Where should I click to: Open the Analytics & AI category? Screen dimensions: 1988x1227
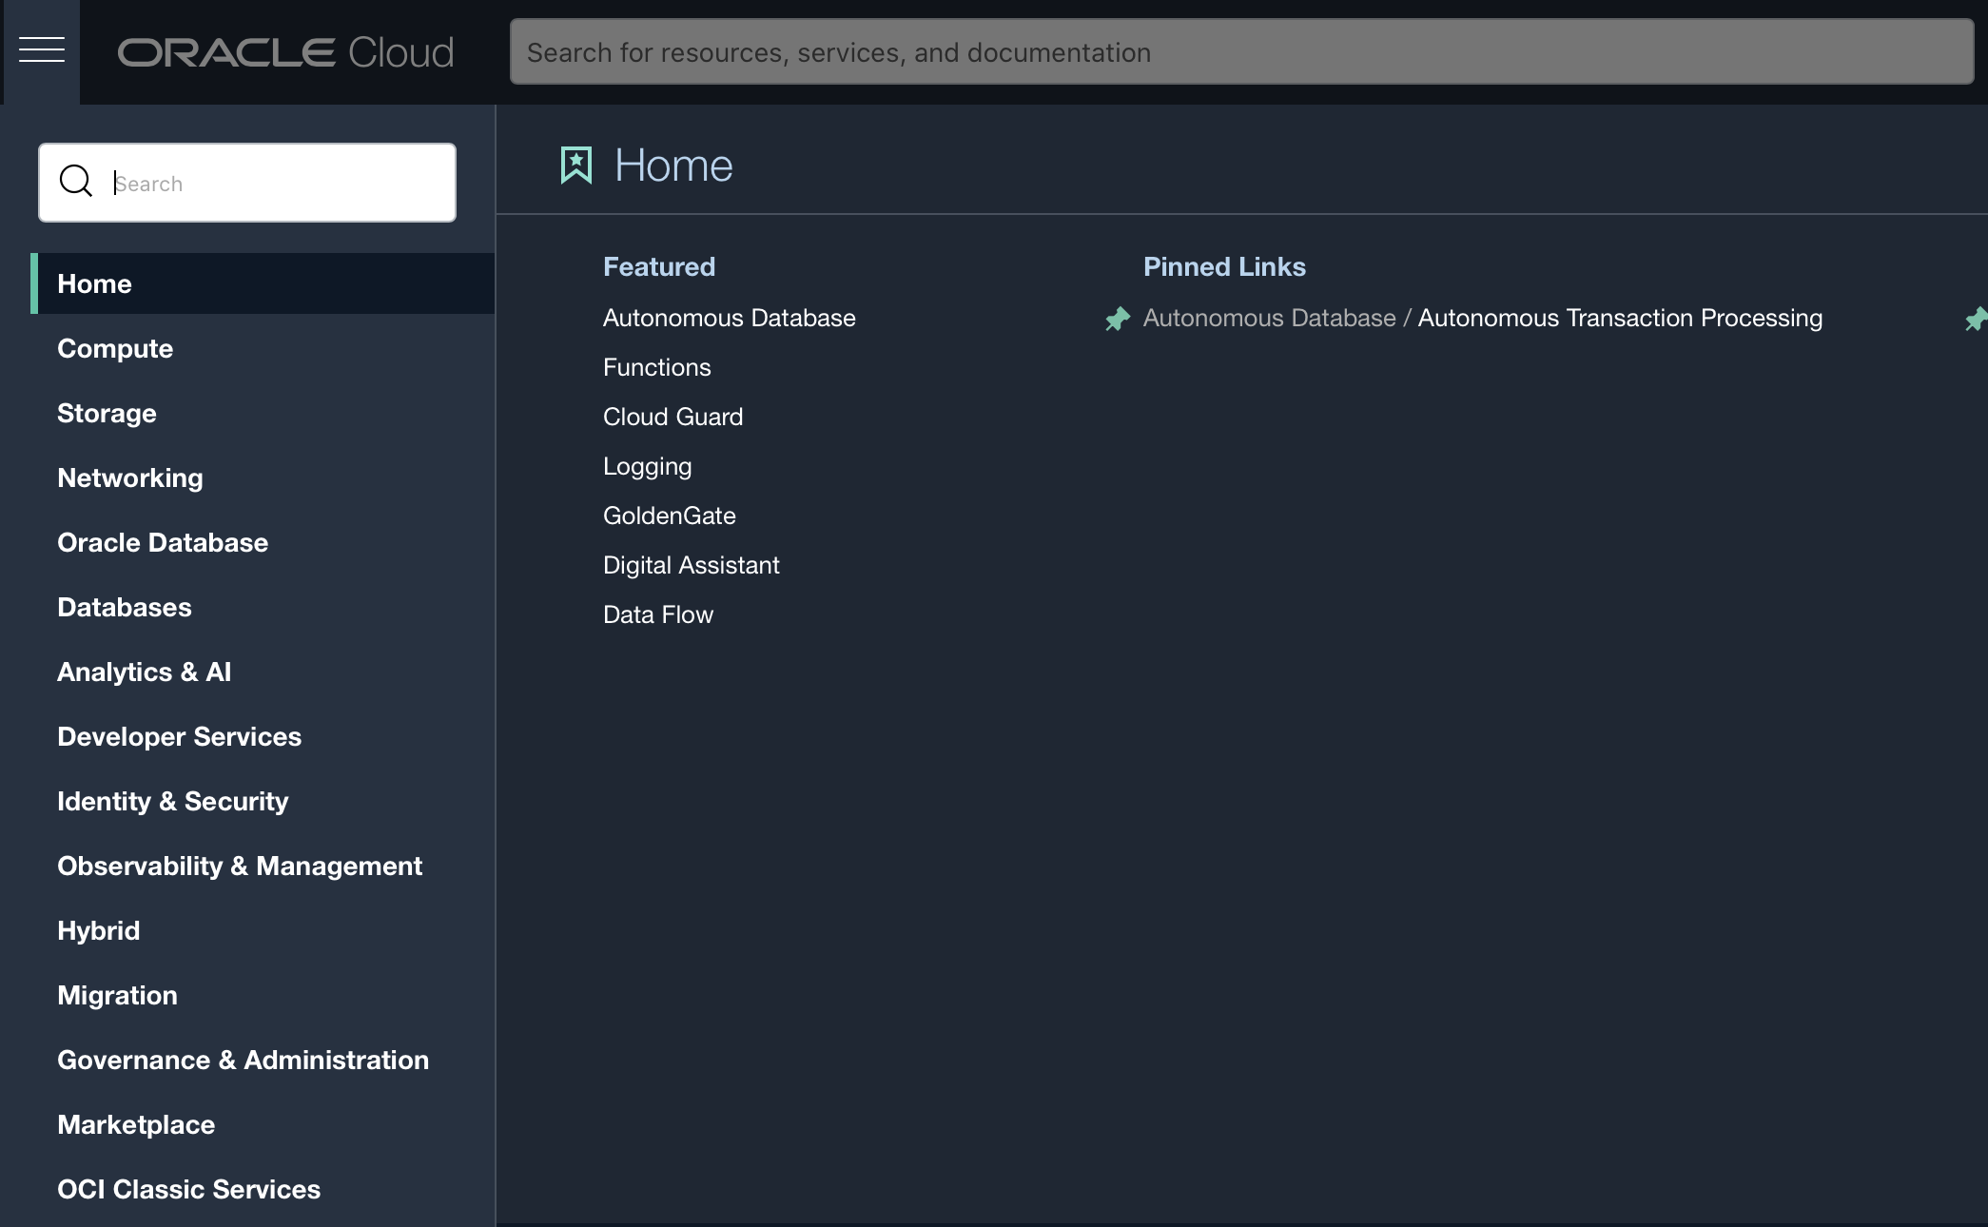(145, 672)
